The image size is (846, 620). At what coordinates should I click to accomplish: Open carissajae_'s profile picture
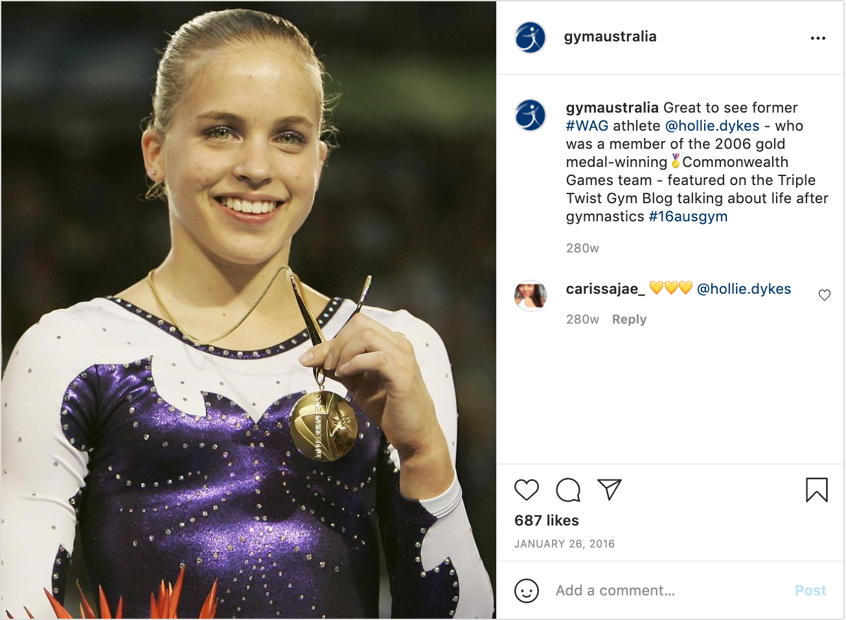pos(531,296)
